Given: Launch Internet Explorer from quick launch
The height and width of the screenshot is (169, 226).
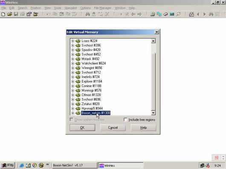Looking at the screenshot, I should 22,166.
